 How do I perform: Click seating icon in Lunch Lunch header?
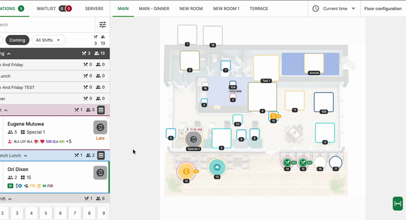click(101, 155)
